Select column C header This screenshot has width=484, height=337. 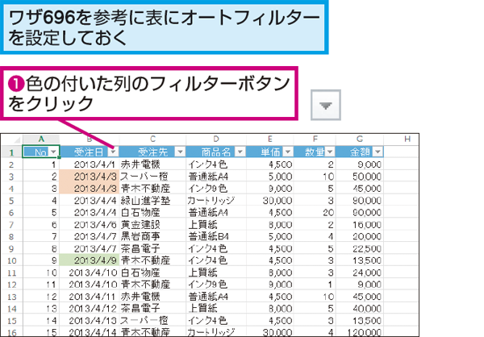152,139
